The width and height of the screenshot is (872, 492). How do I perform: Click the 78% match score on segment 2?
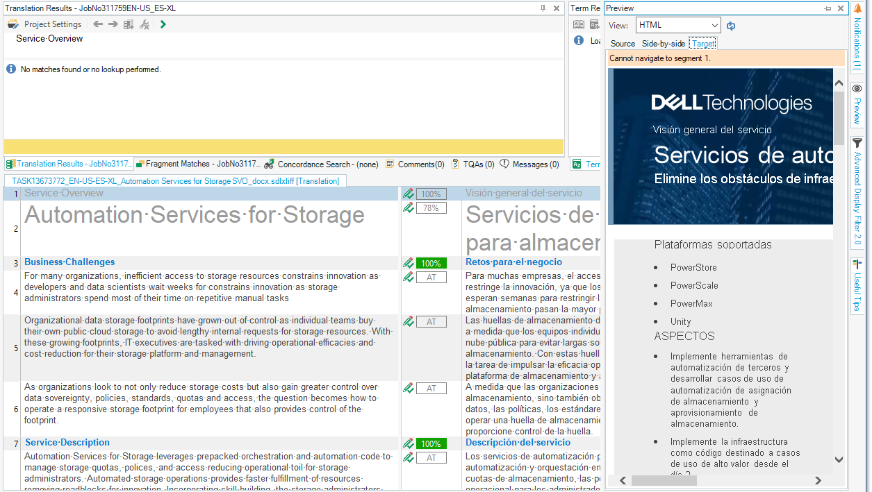431,207
